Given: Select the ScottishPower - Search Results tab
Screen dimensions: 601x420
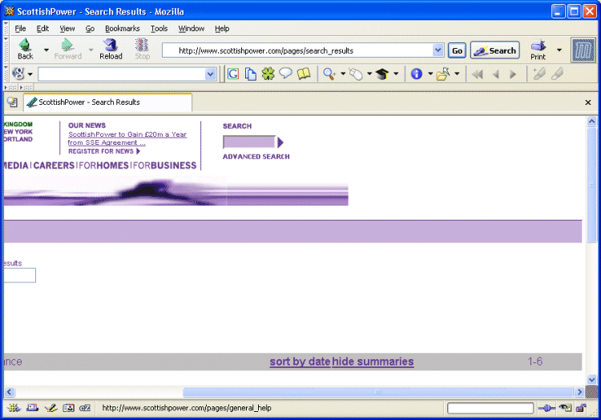Looking at the screenshot, I should (x=107, y=102).
